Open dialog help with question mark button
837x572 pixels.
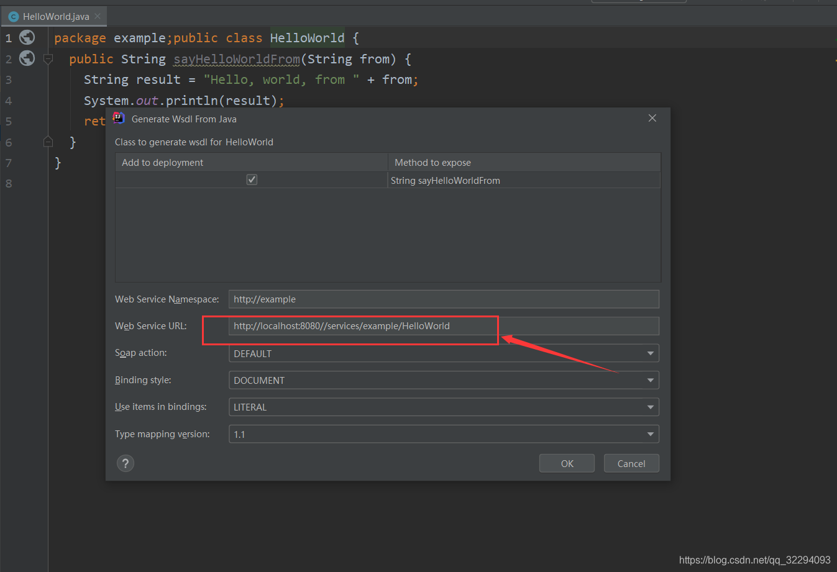pyautogui.click(x=126, y=463)
